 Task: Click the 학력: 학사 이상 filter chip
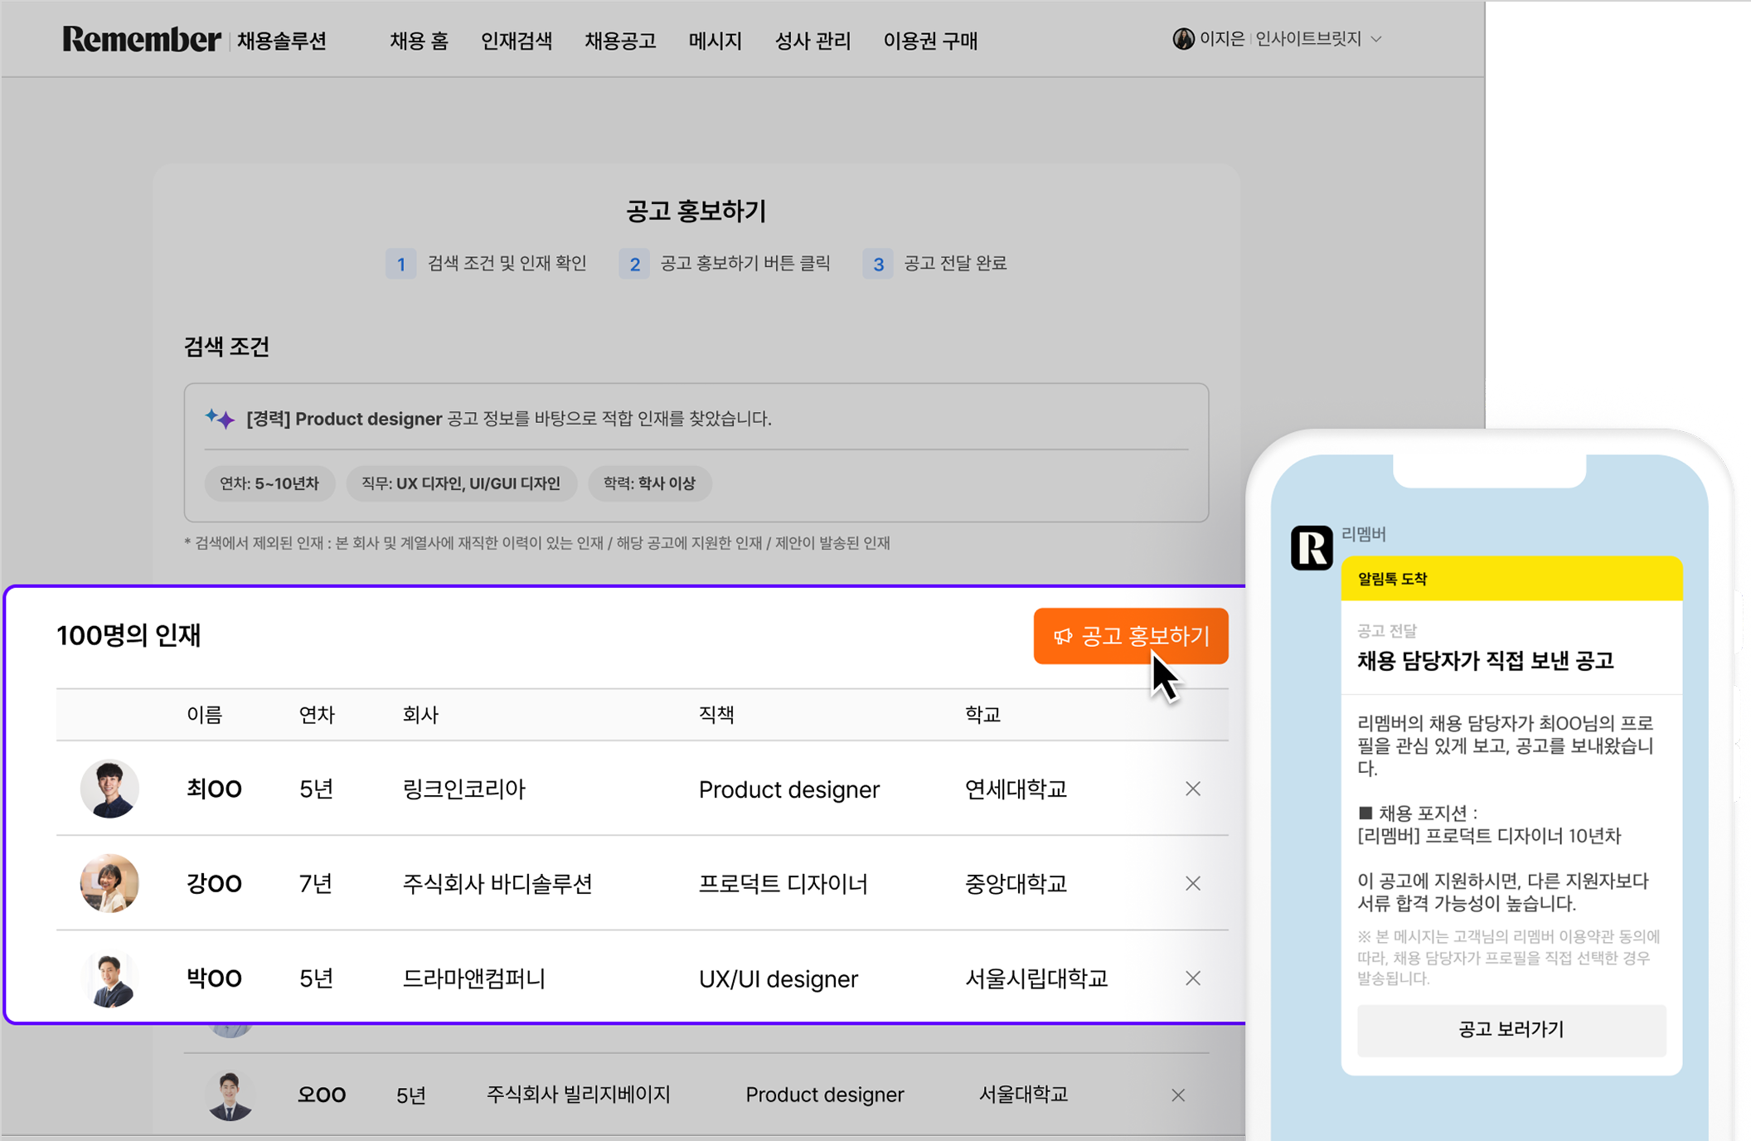(649, 483)
